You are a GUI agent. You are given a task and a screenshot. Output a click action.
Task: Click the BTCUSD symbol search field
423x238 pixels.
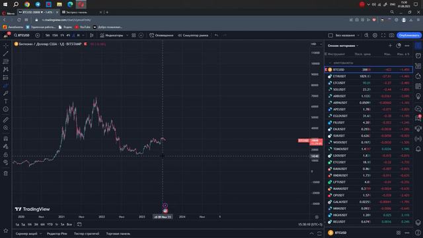(22, 35)
